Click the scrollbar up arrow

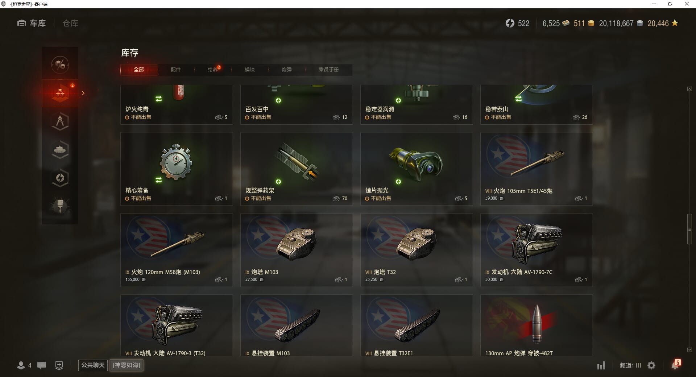coord(689,89)
